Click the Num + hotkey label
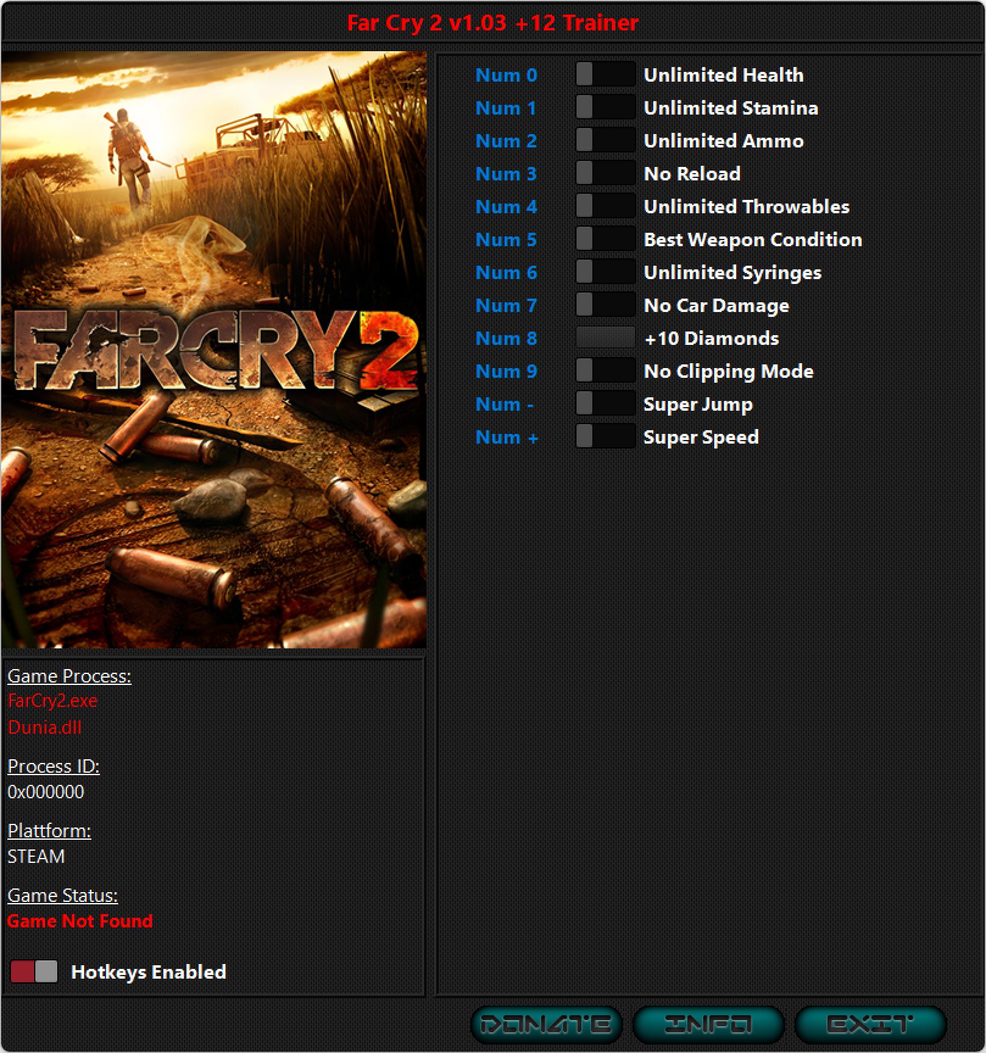The image size is (986, 1053). [x=507, y=437]
